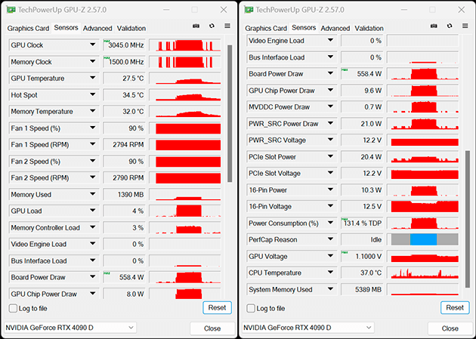Click refresh icon in right GPU-Z window
Screen dimensions: 476x339
pyautogui.click(x=450, y=26)
